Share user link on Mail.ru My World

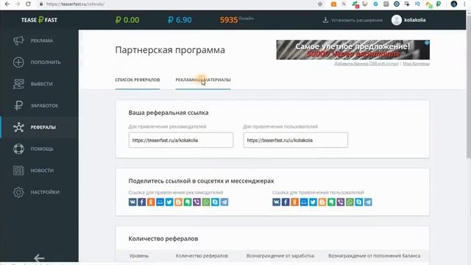click(x=304, y=202)
